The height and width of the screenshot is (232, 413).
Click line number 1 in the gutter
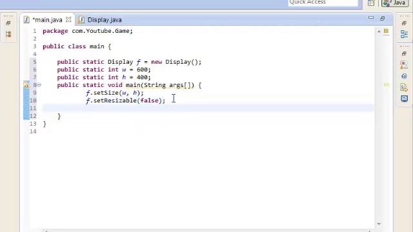(34, 31)
